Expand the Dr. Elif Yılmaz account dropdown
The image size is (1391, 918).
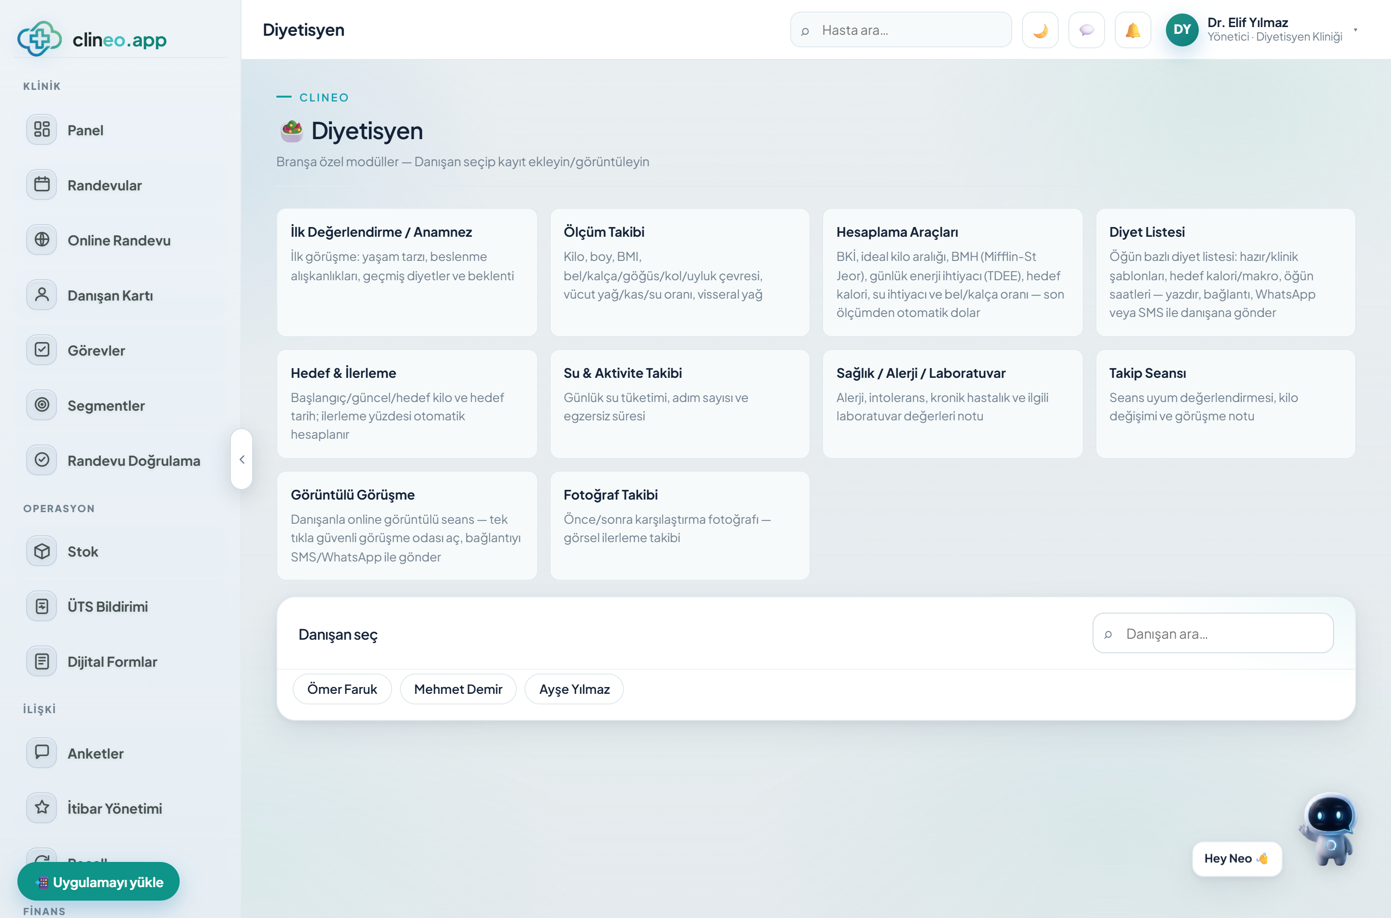[x=1355, y=30]
